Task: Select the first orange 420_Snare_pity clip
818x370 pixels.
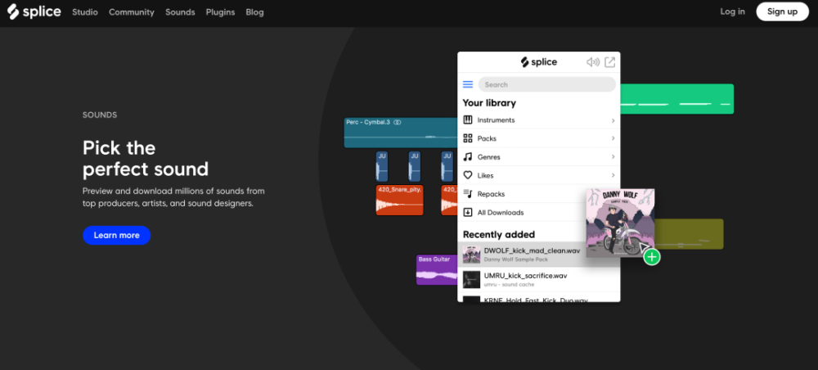Action: point(400,200)
